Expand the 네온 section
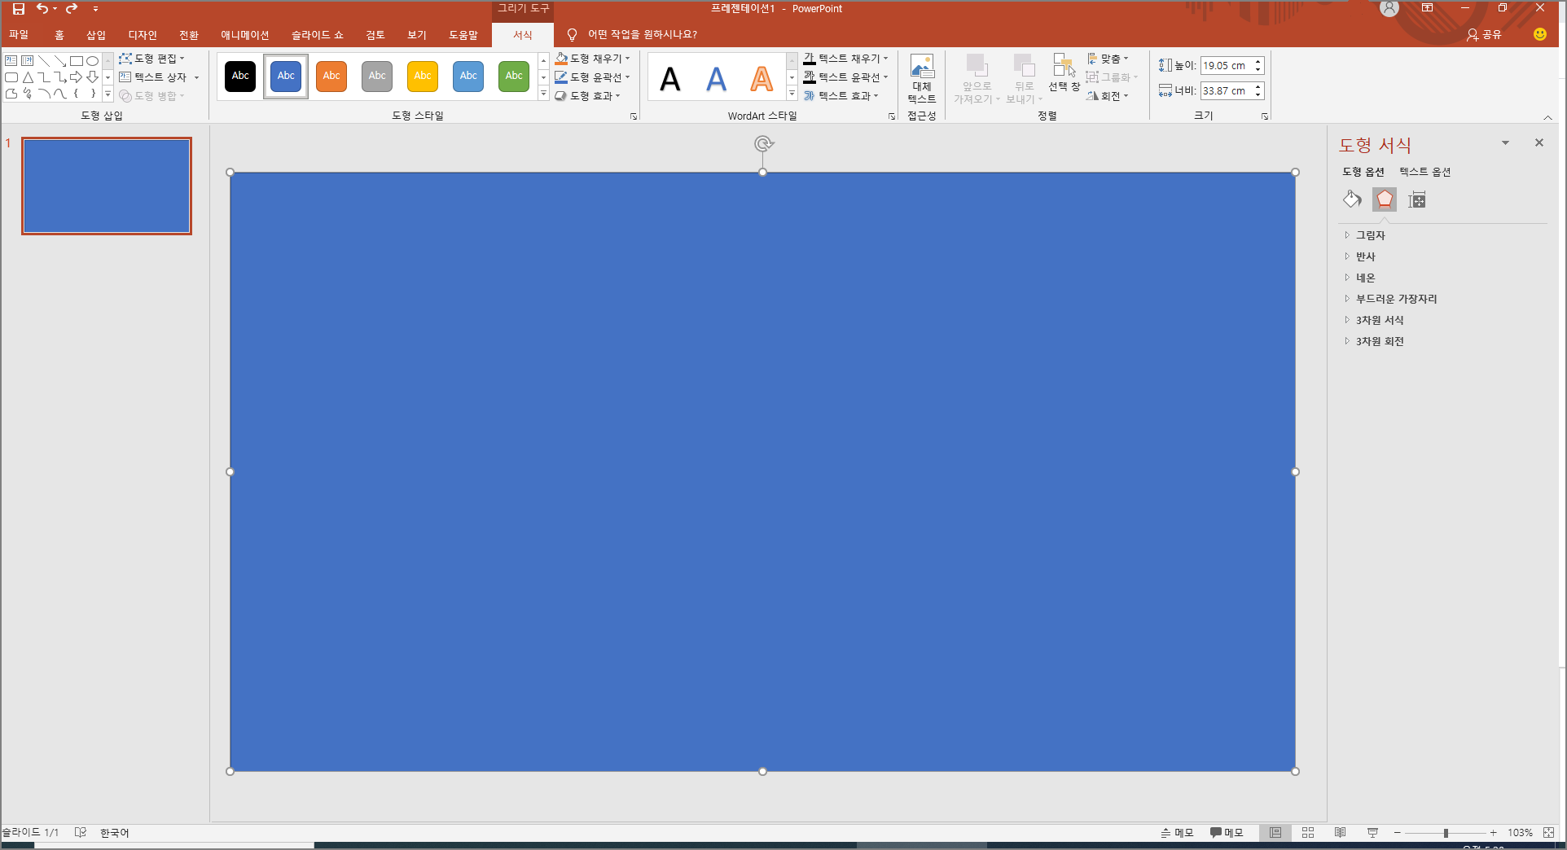The image size is (1567, 850). tap(1360, 278)
